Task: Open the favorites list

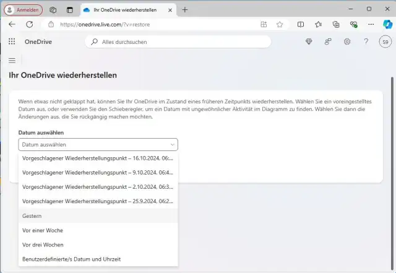Action: tap(318, 25)
